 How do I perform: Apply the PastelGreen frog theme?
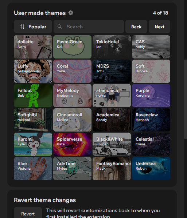click(73, 47)
